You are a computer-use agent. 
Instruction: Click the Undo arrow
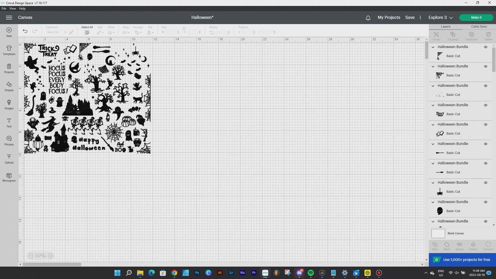point(25,31)
